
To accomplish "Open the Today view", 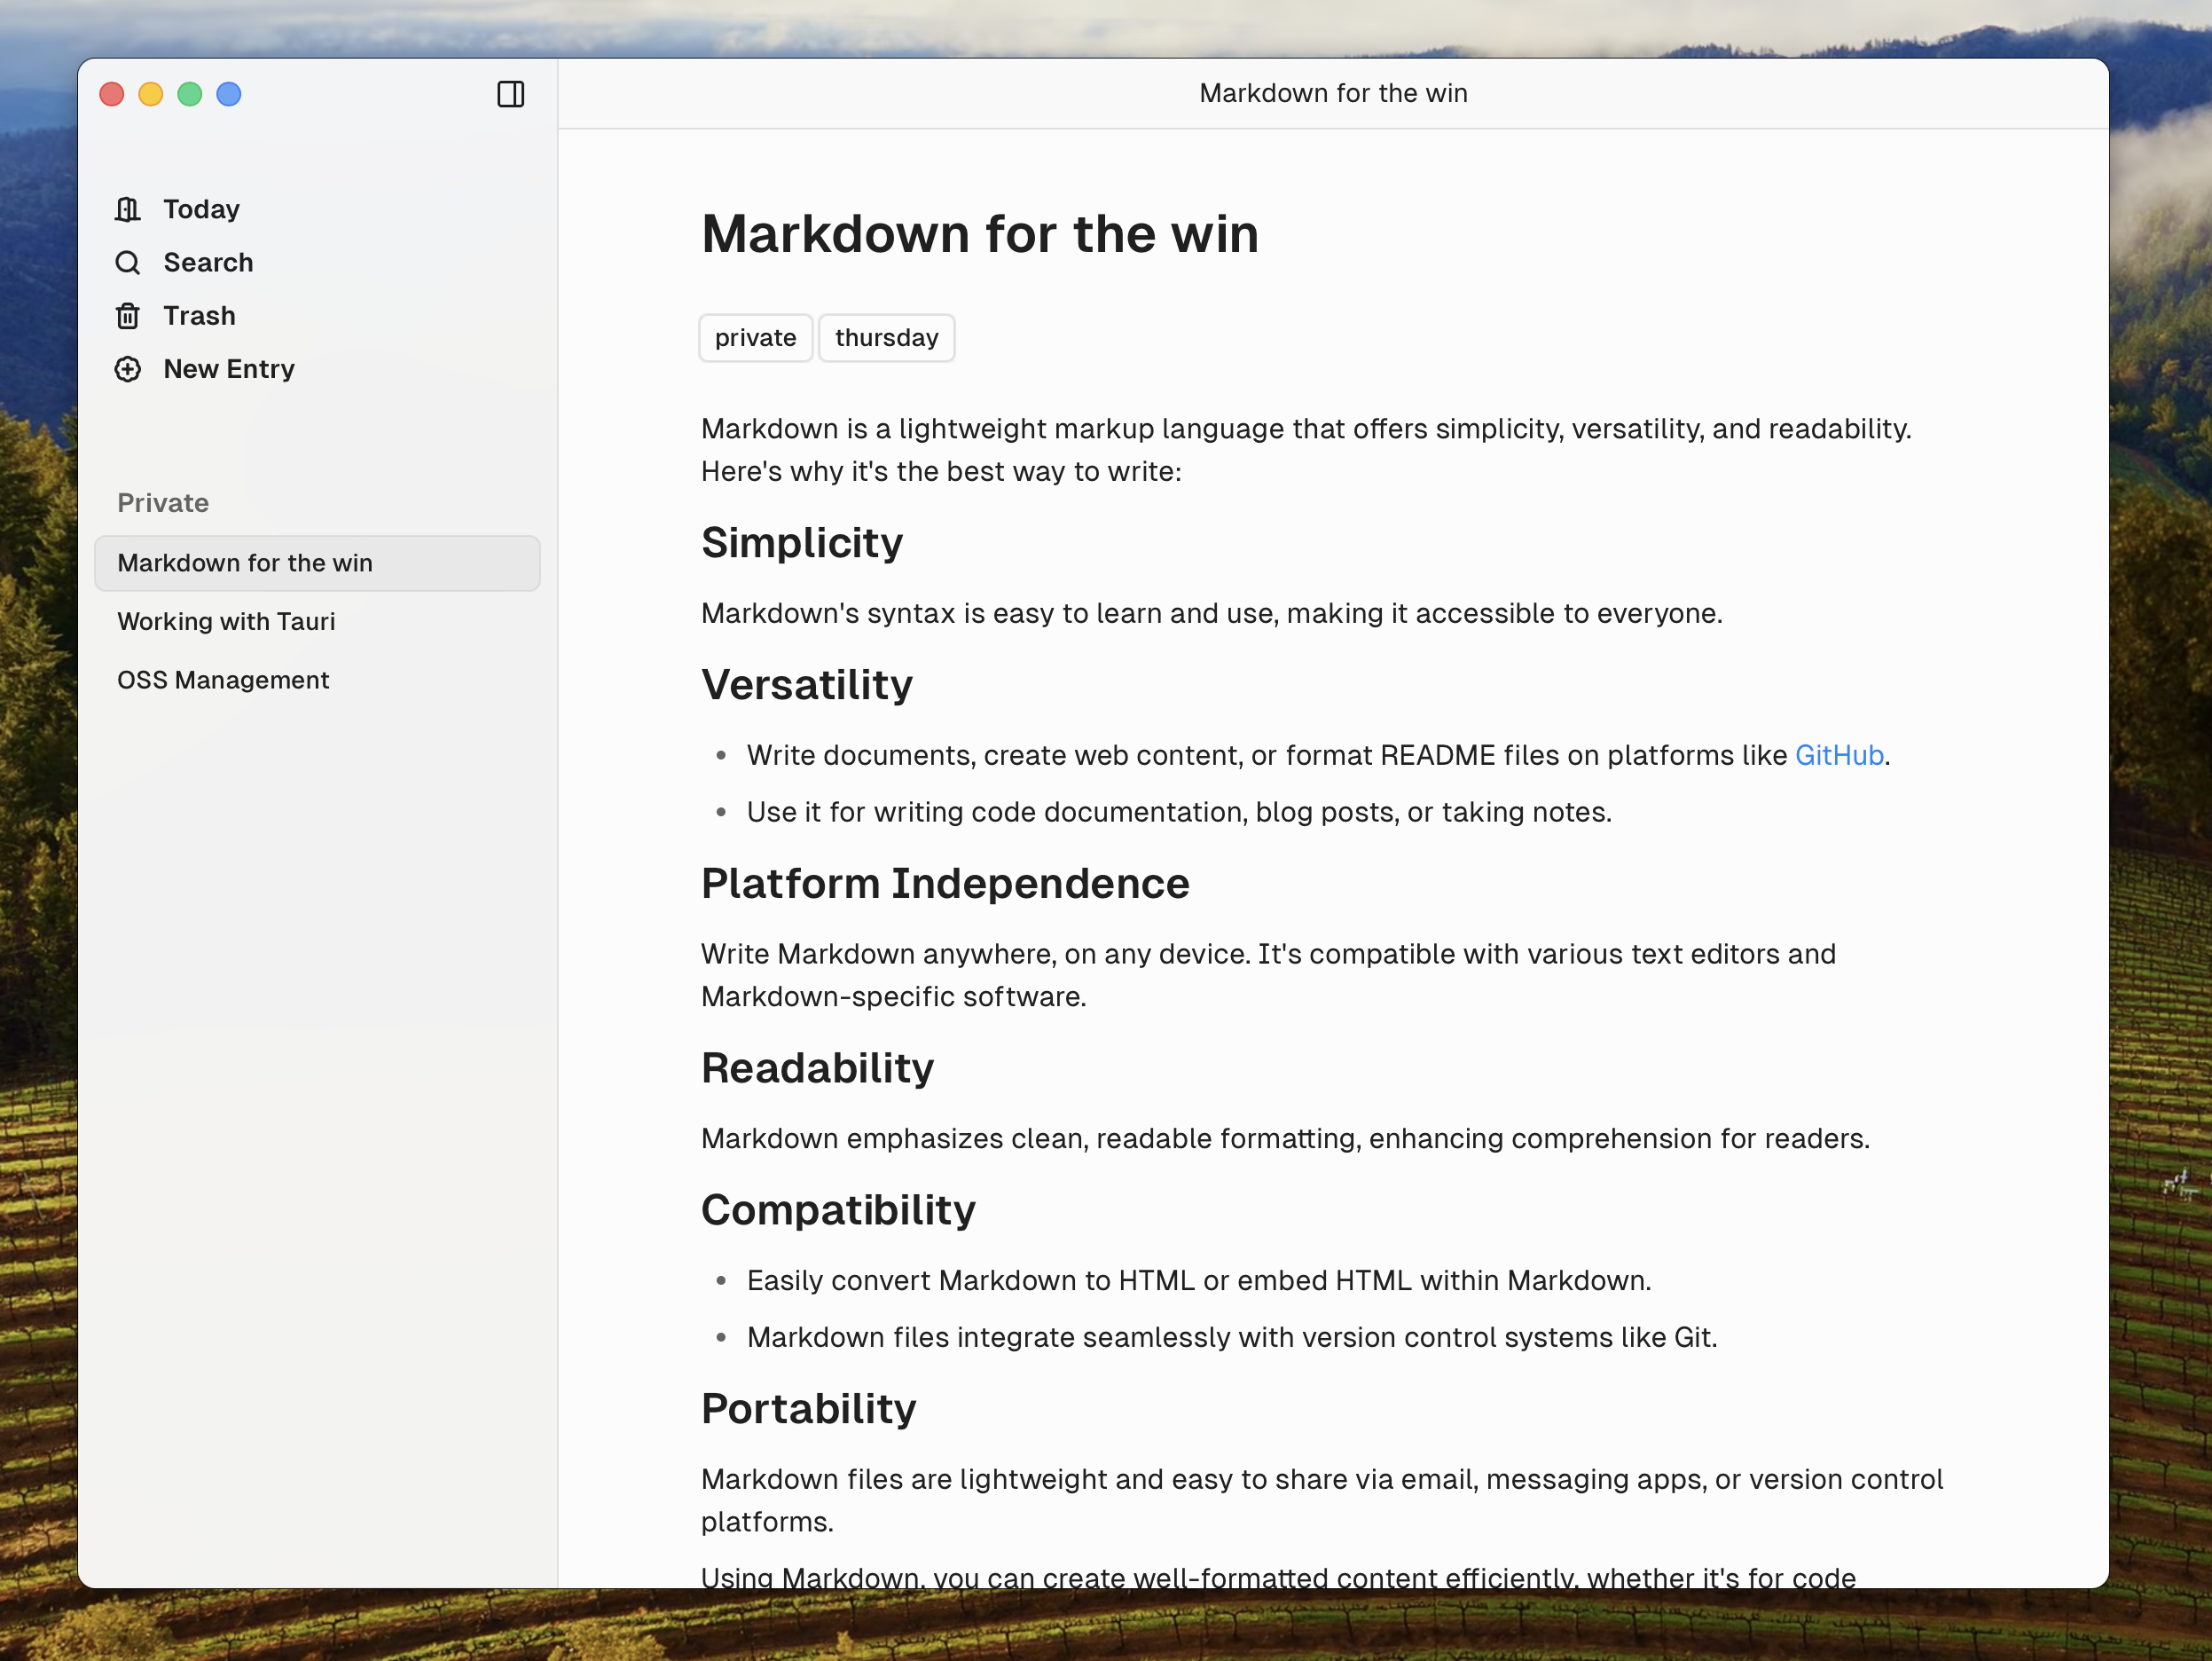I will (x=201, y=209).
